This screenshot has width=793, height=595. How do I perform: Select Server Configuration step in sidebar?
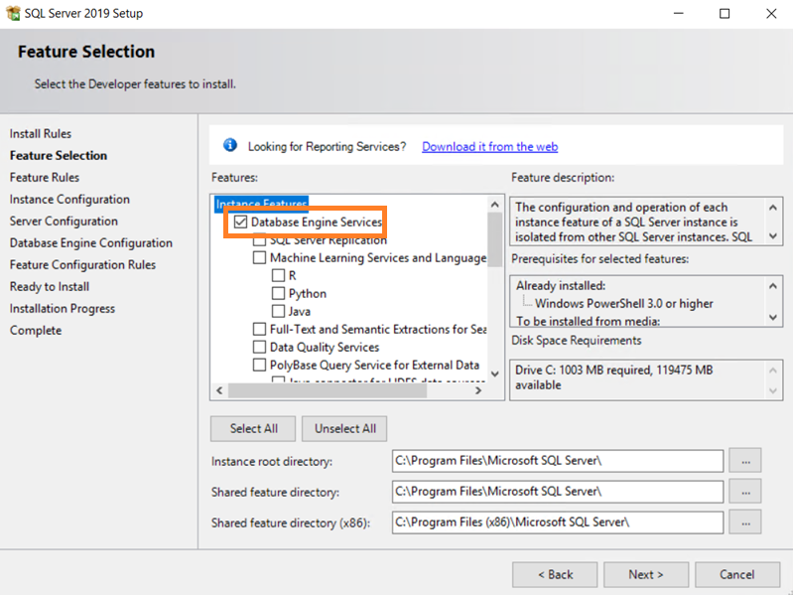point(64,221)
